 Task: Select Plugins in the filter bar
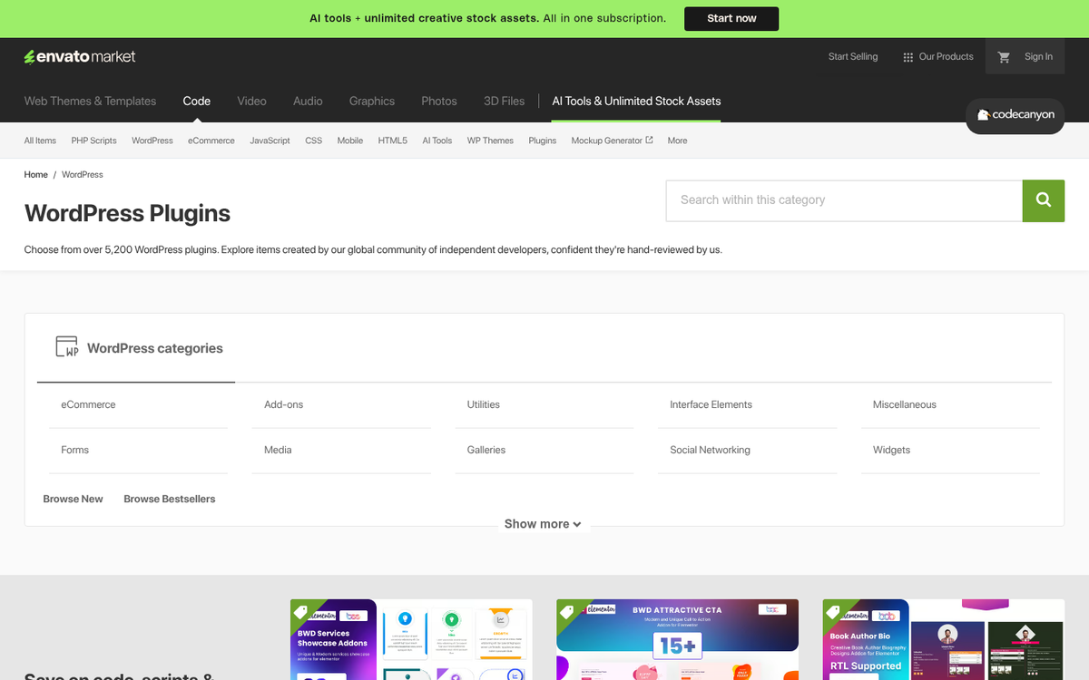pyautogui.click(x=542, y=141)
